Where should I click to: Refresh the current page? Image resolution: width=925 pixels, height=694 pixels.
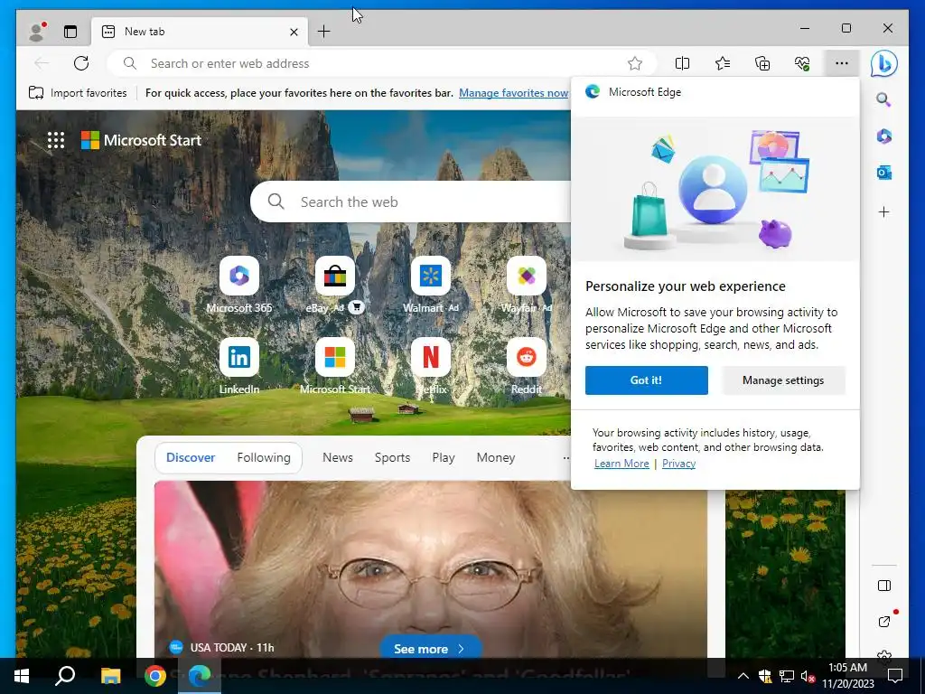[81, 63]
